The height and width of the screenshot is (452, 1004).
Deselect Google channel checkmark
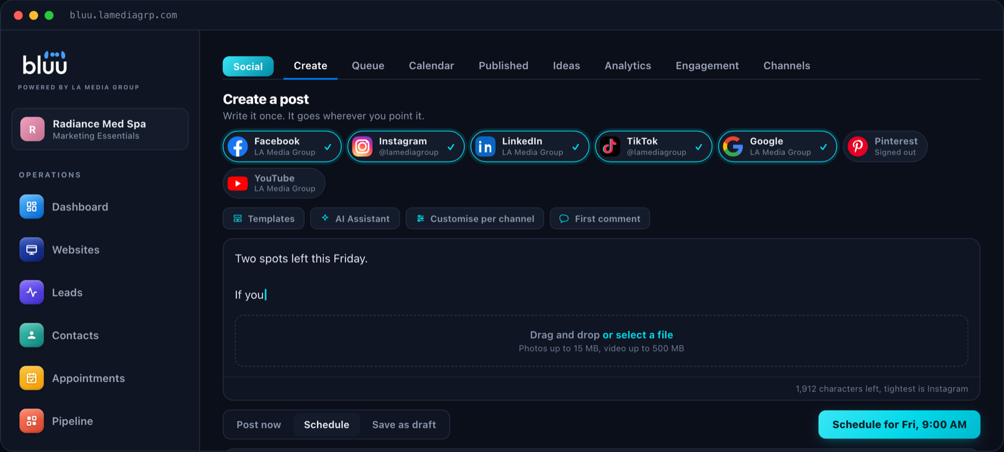point(823,147)
